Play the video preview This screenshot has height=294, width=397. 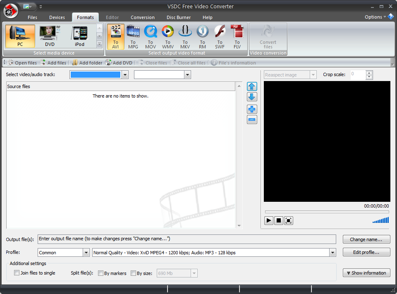269,220
